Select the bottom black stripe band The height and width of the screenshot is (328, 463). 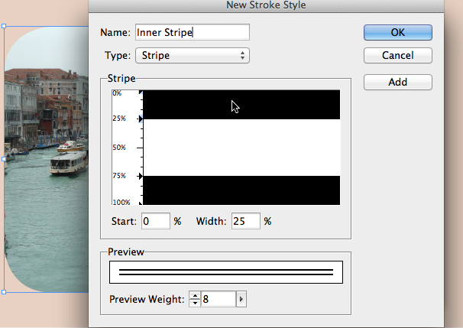click(x=241, y=190)
